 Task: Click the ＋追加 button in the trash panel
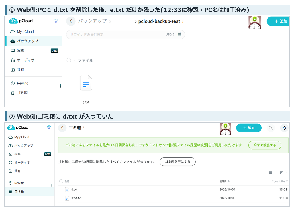point(249,128)
